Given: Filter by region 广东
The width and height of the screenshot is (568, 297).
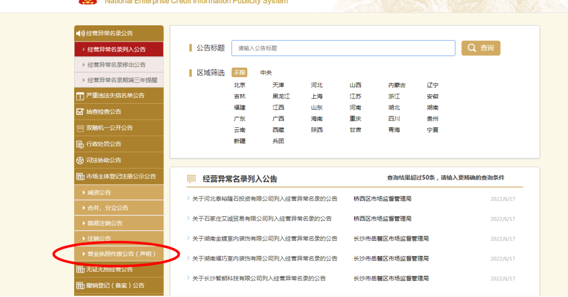Looking at the screenshot, I should point(239,118).
